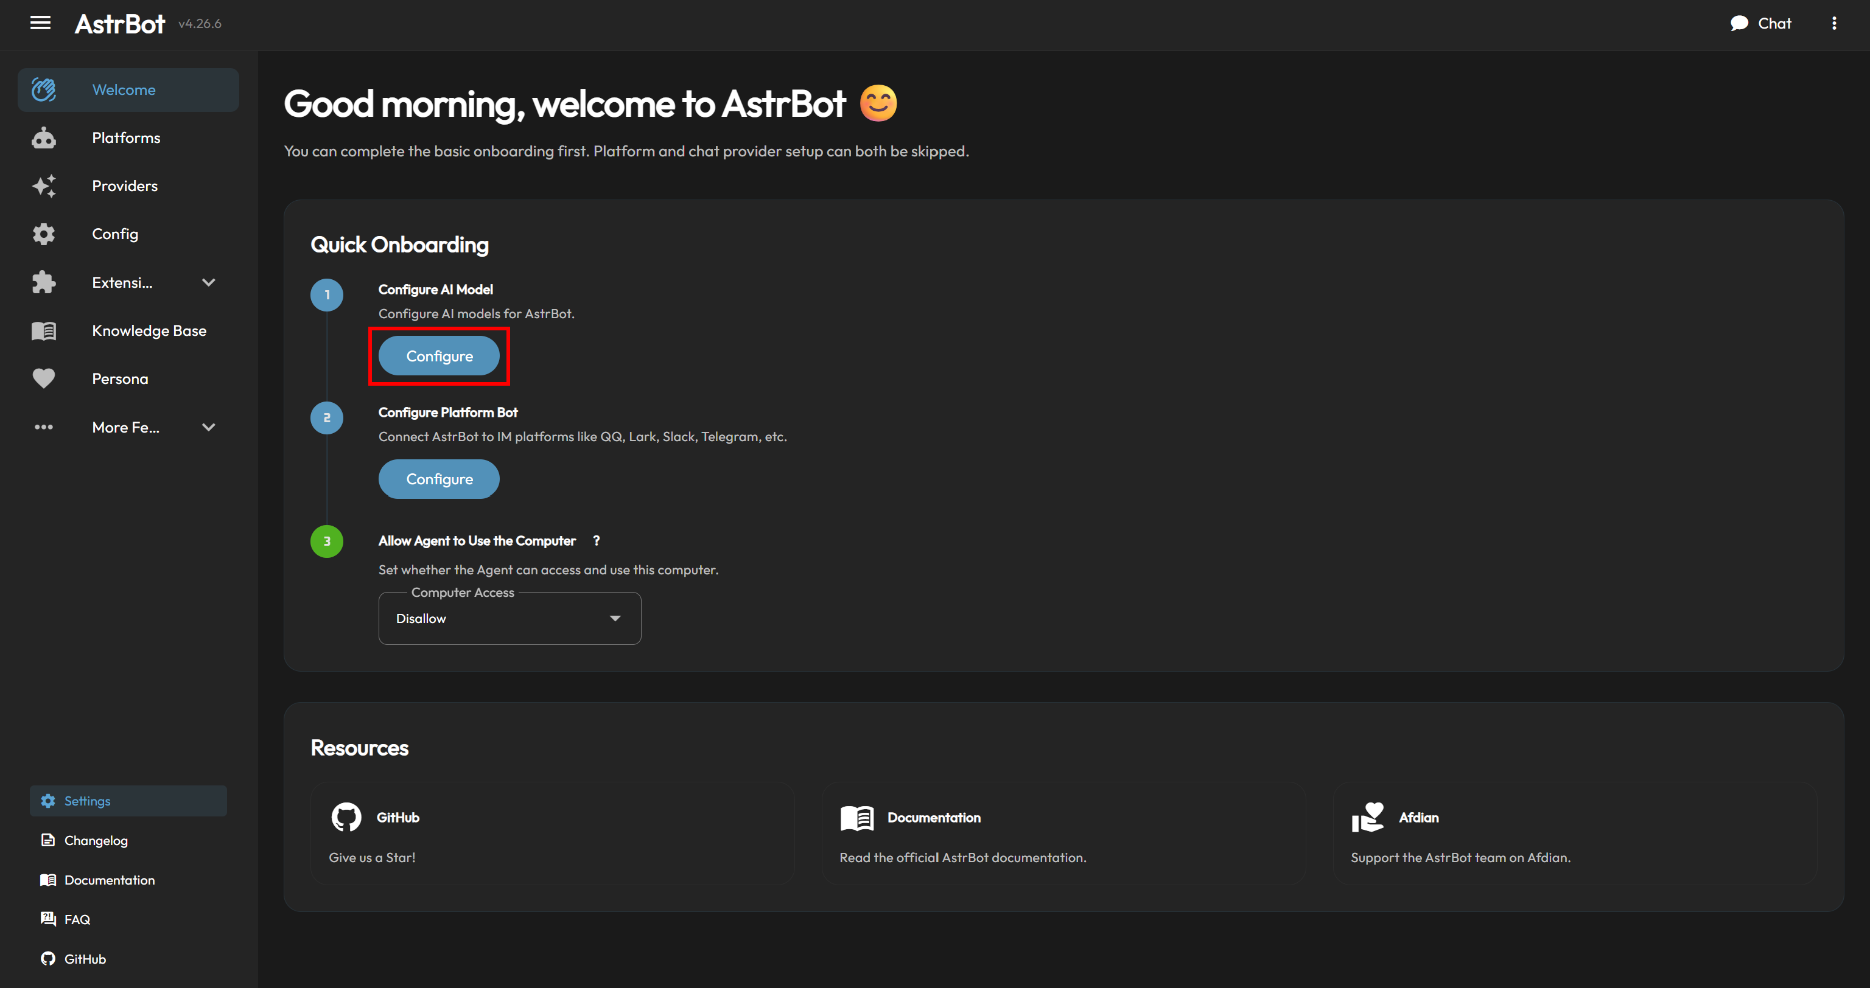Screen dimensions: 1870x988
Task: Click the More Features ellipsis icon
Action: (x=44, y=427)
